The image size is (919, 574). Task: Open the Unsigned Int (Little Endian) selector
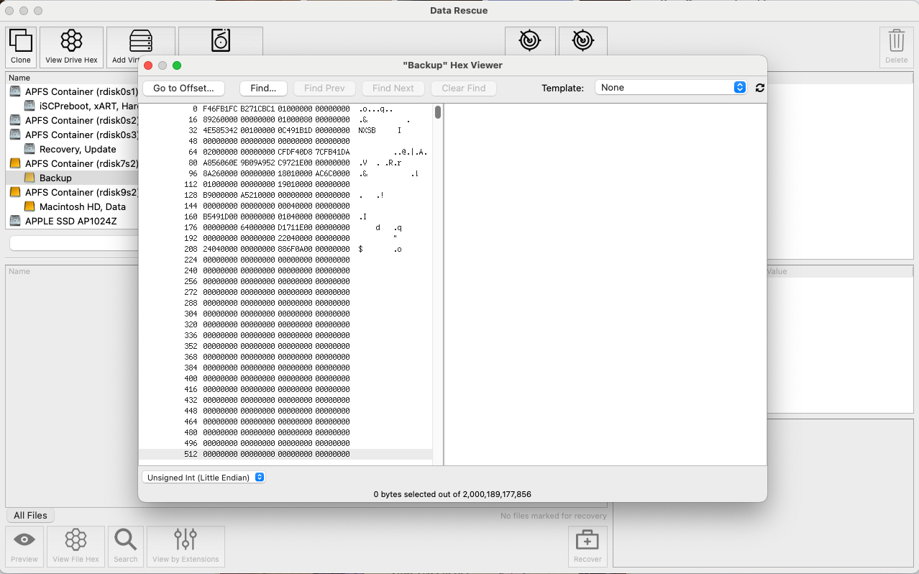click(204, 477)
